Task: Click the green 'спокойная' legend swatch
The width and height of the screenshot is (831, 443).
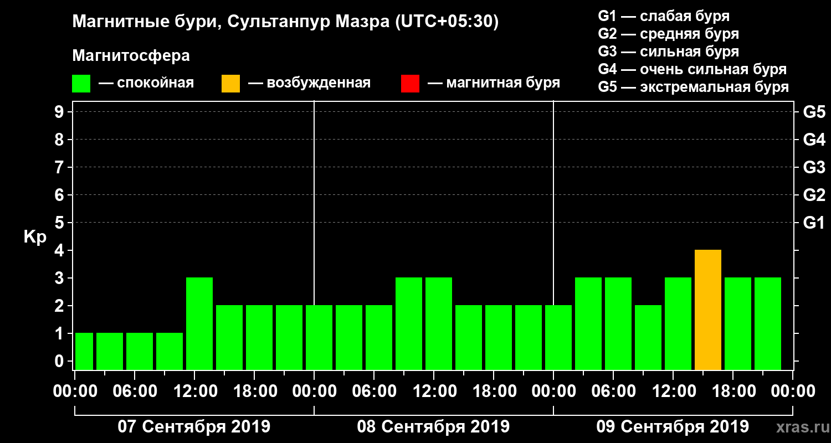Action: click(x=81, y=84)
